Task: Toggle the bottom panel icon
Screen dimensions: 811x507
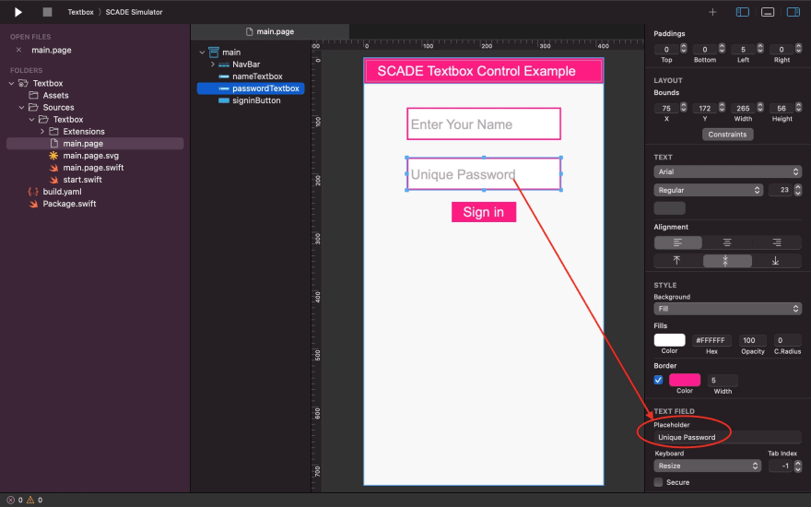Action: pyautogui.click(x=768, y=12)
